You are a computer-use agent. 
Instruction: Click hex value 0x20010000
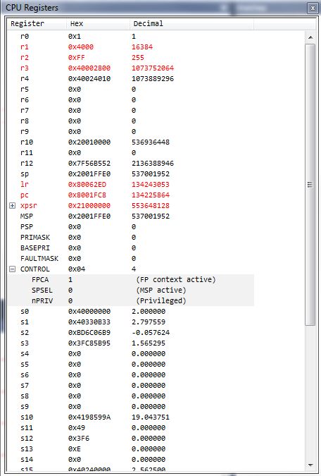click(x=89, y=142)
